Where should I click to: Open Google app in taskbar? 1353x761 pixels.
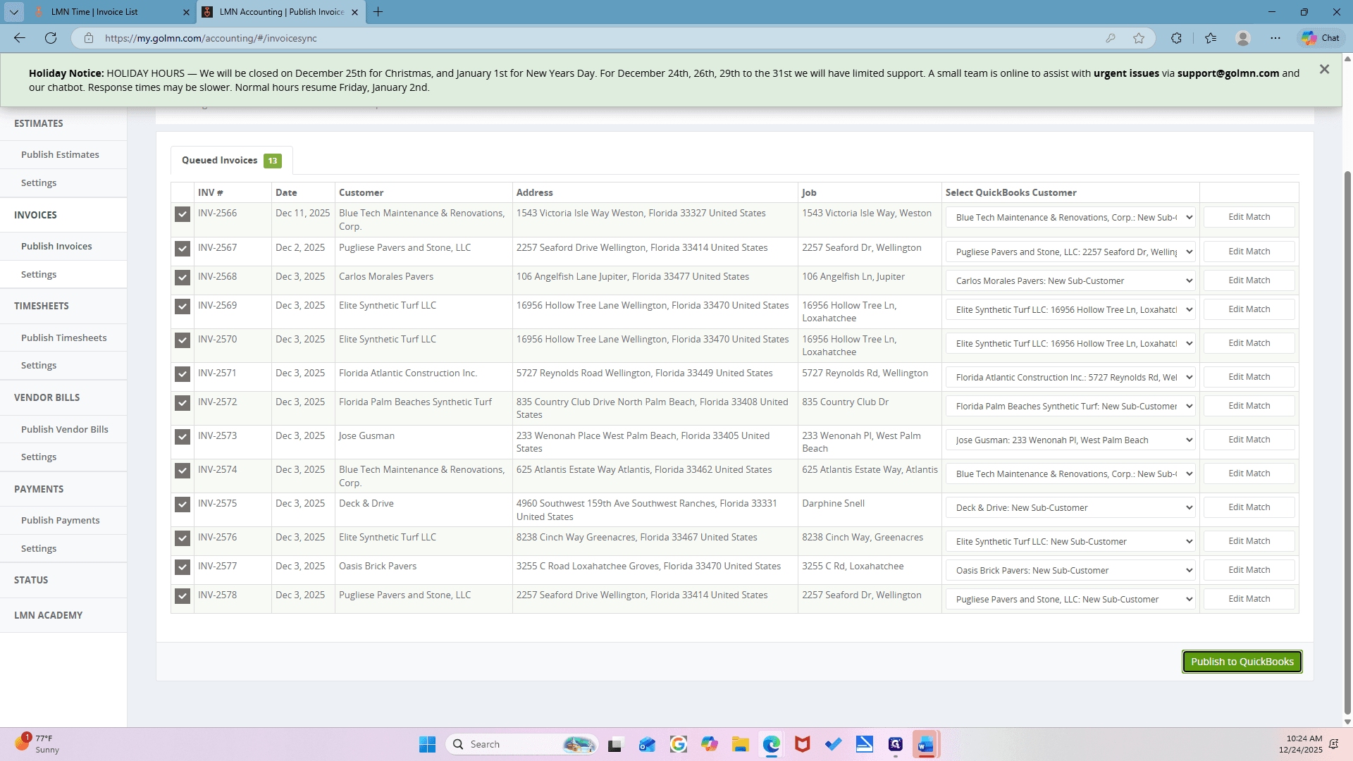pos(678,744)
